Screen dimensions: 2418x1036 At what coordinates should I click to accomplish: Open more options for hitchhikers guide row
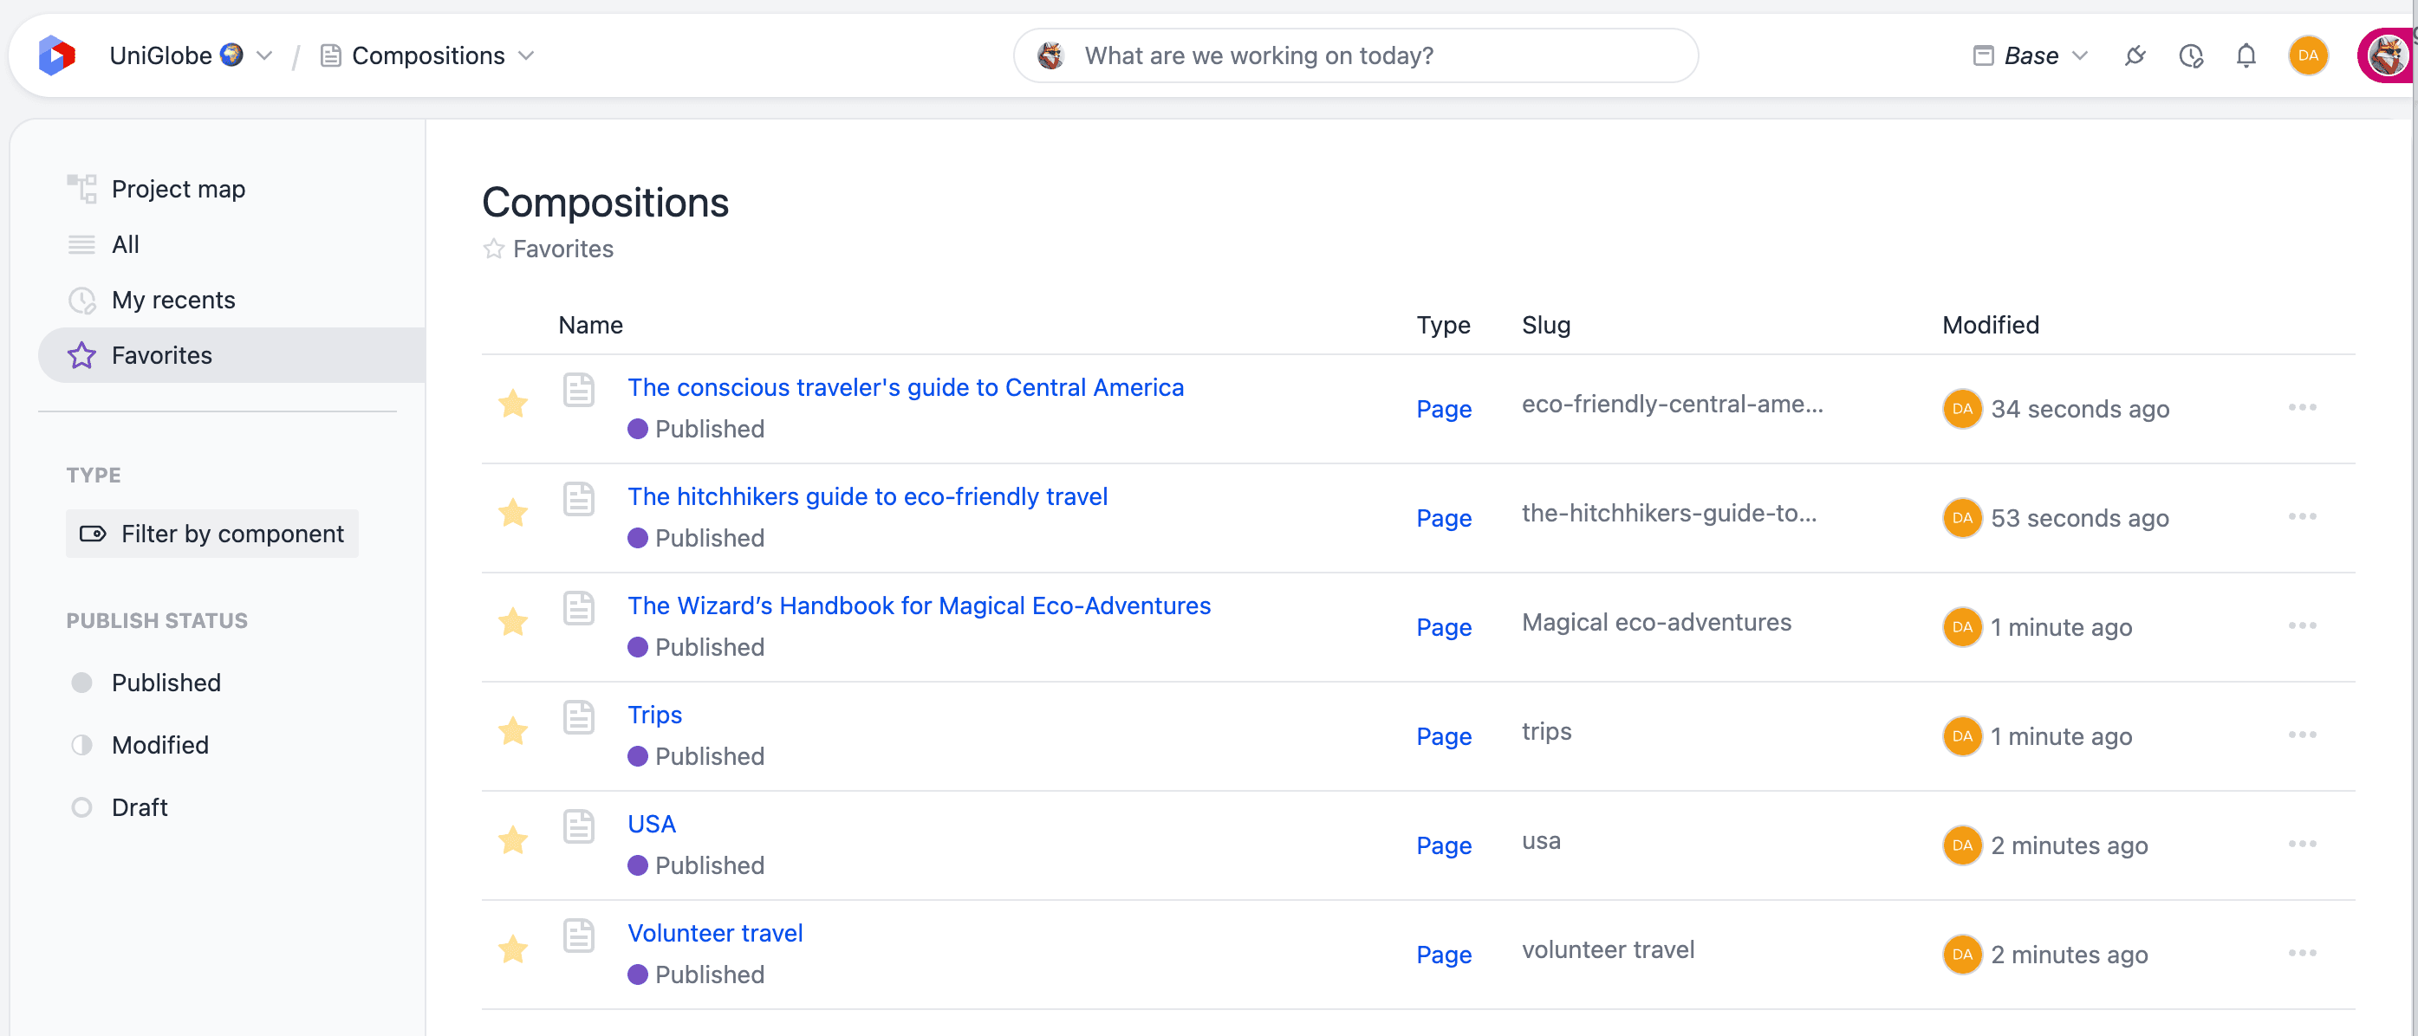click(2302, 516)
